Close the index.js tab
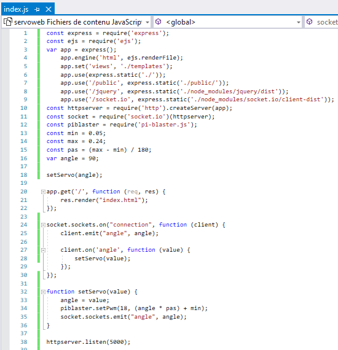Screen dimensions: 338x350 (49, 9)
